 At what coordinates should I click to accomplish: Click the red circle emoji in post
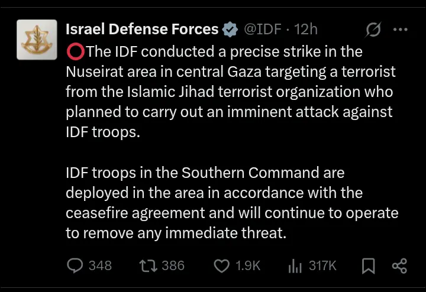coord(75,52)
